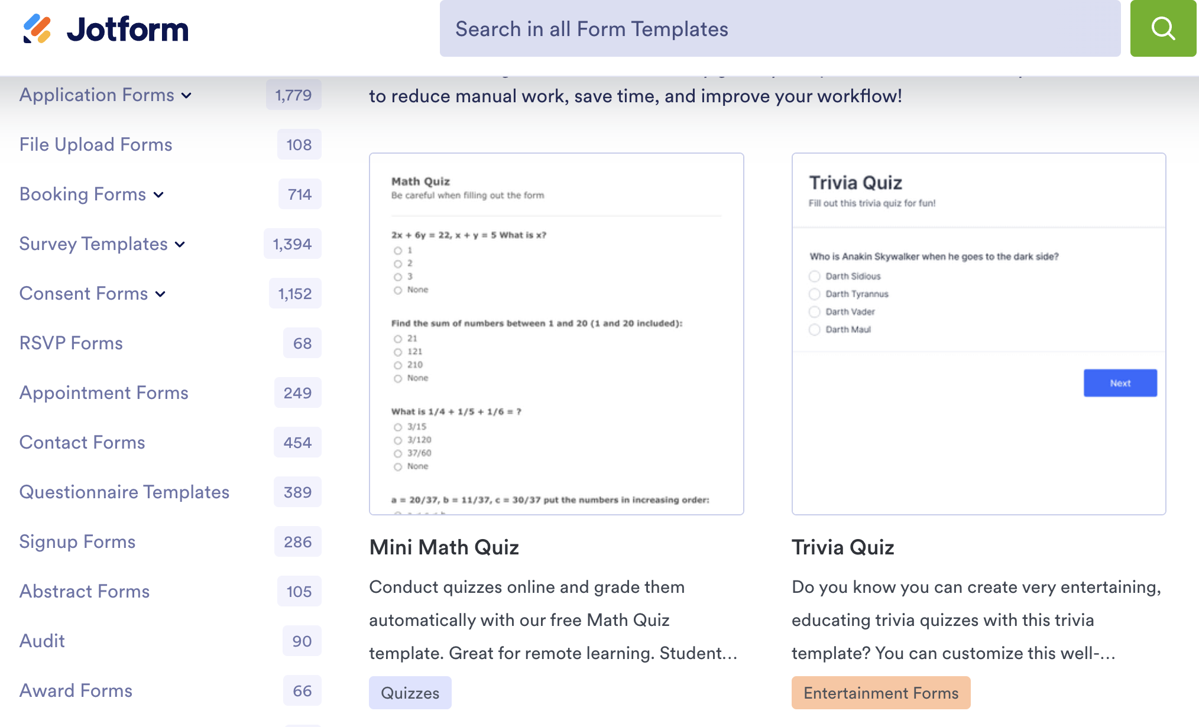
Task: Click the green search magnifier icon
Action: point(1163,27)
